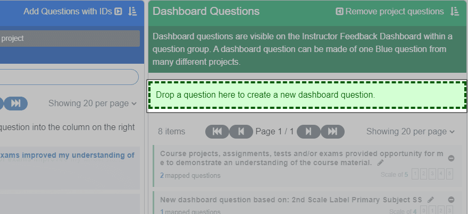Click the sort icon in blue project header
Screen dimensions: 468x214
[132, 11]
